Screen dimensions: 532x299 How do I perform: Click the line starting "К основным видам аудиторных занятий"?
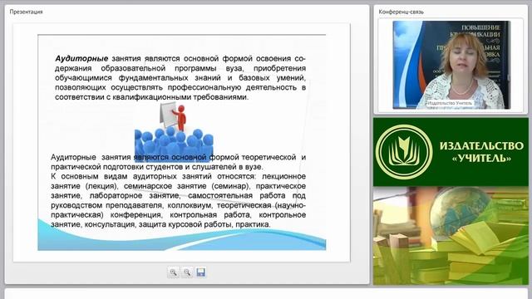(179, 177)
